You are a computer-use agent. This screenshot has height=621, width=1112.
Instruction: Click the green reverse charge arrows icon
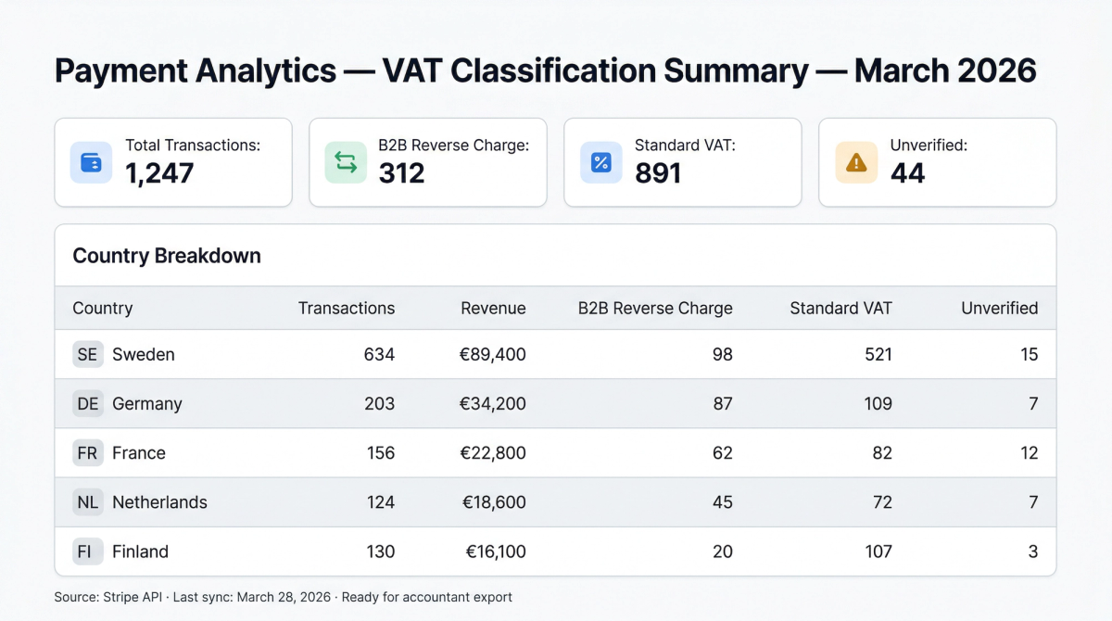coord(346,162)
